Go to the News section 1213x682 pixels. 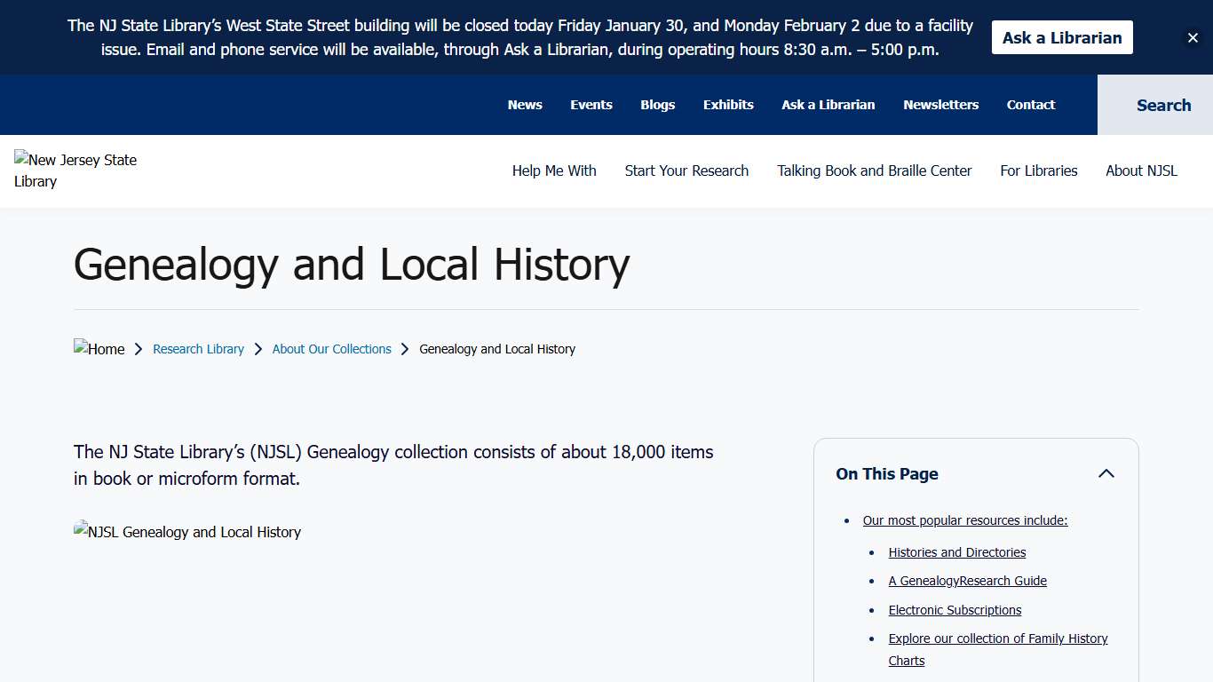coord(525,105)
